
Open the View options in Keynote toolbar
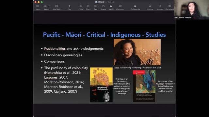tap(38, 7)
